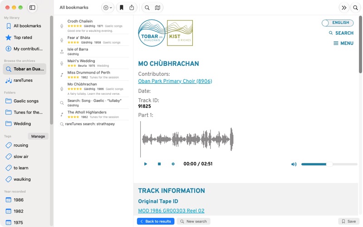
Task: Open the audio player settings gear
Action: [x=173, y=164]
